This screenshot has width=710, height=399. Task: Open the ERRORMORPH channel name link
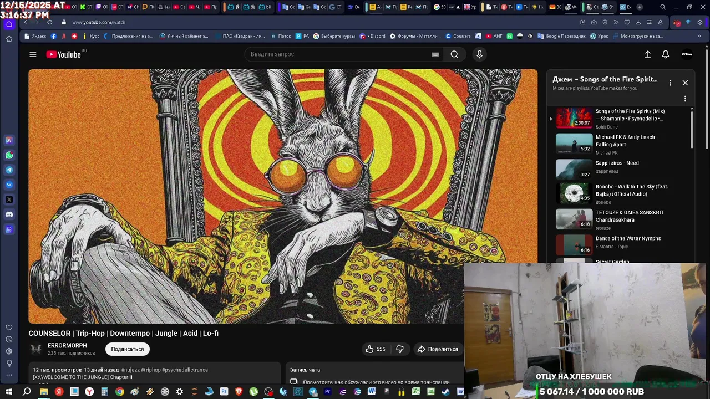pyautogui.click(x=67, y=346)
